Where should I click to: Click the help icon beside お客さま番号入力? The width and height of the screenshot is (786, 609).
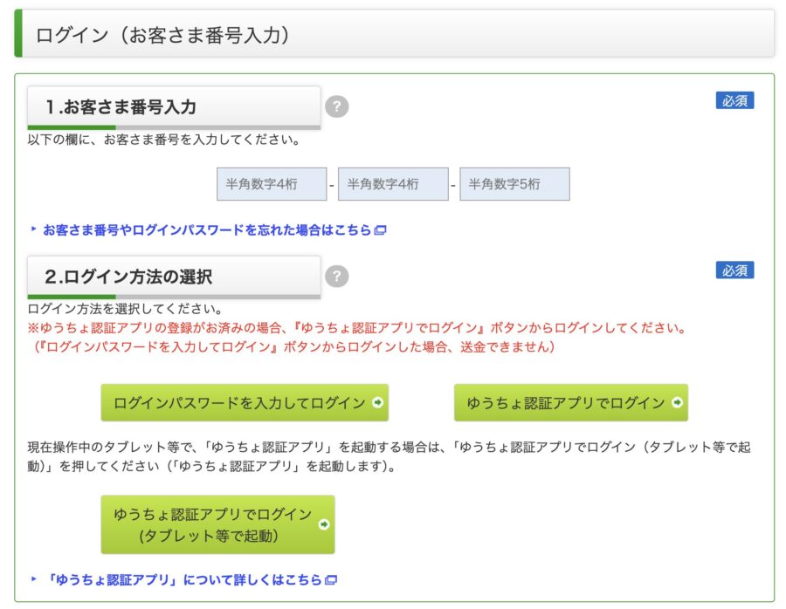336,107
